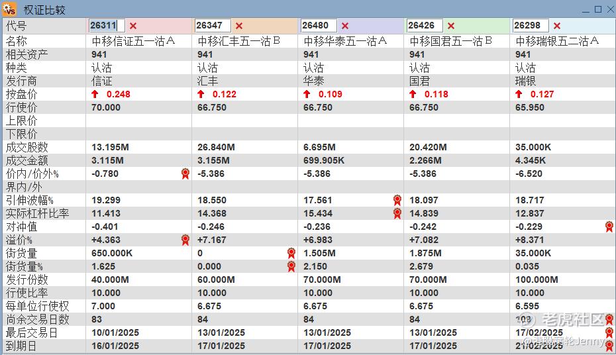Click outstanding quantity 650.000K
Viewport: 616px width, 355px height.
tap(112, 253)
